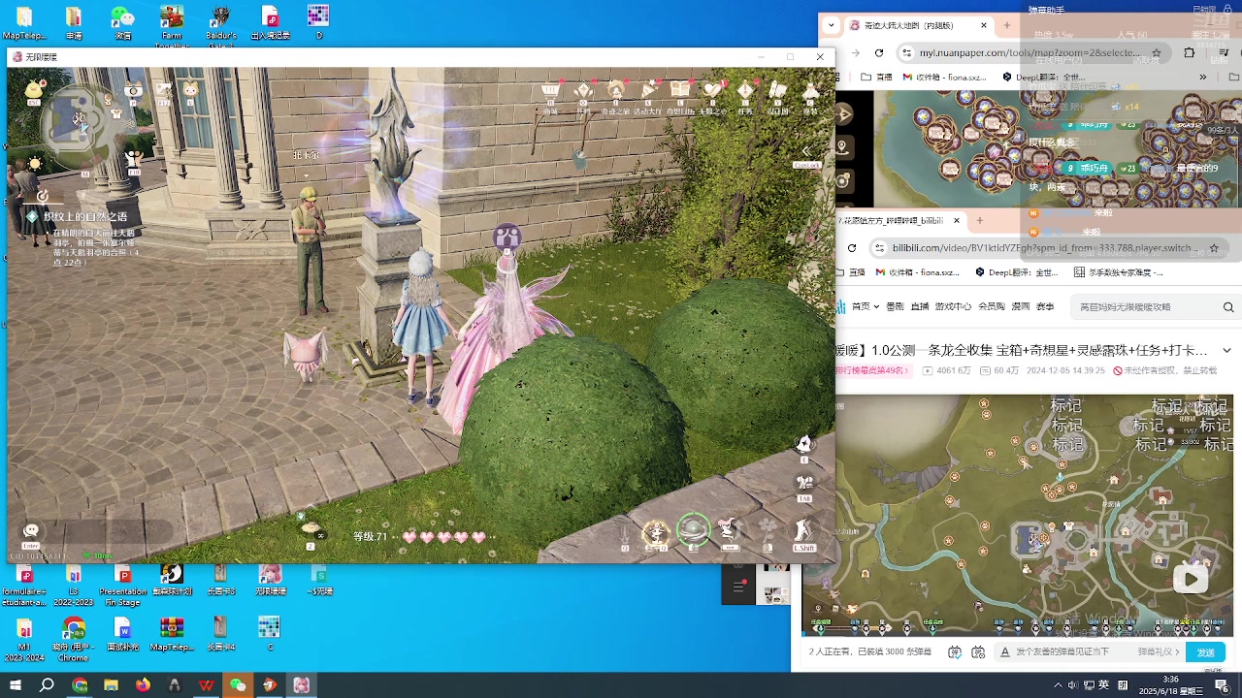Open the danmaku settings icon below video
This screenshot has width=1242, height=698.
978,652
